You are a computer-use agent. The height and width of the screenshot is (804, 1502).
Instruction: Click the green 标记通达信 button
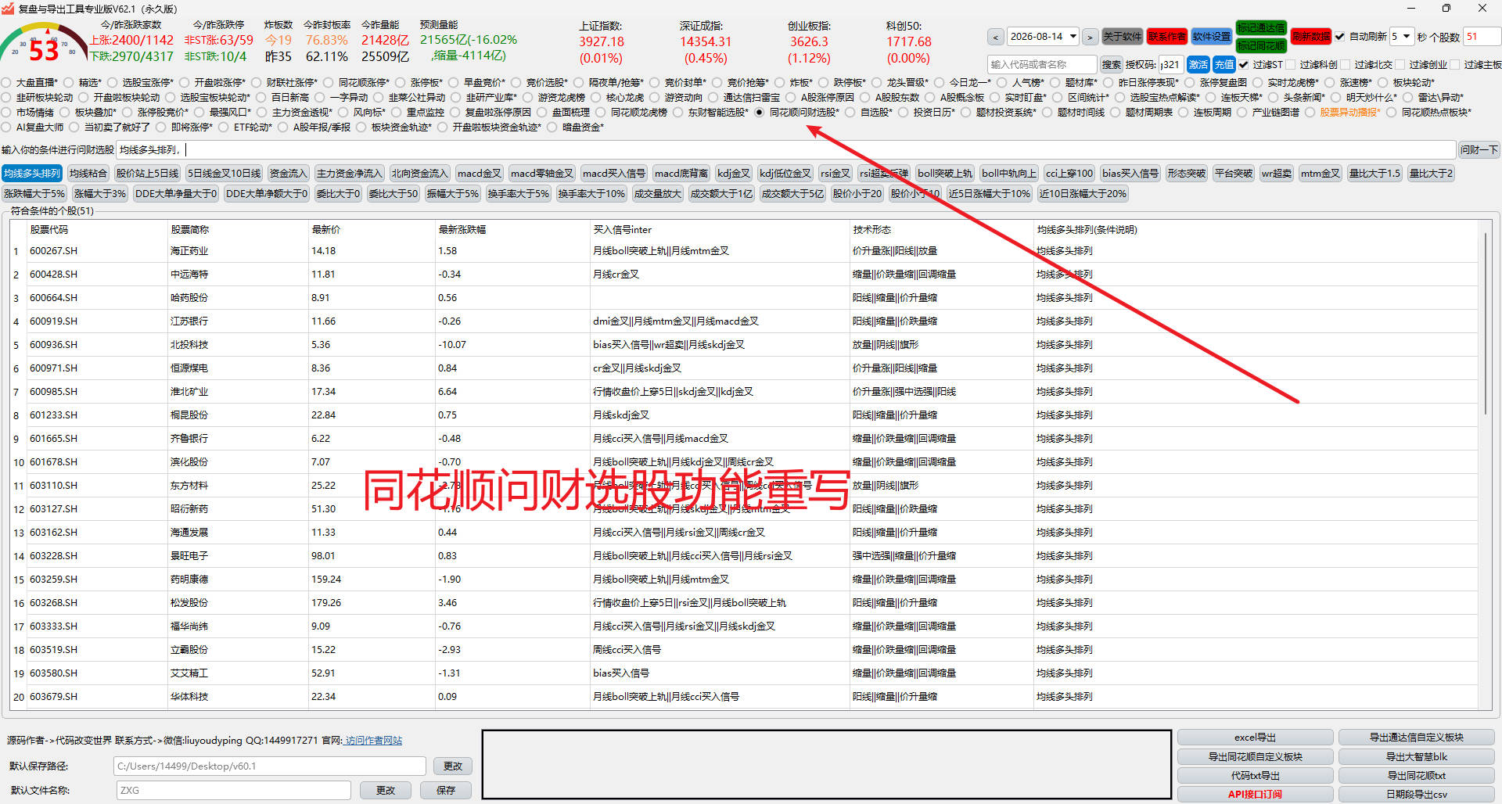click(1261, 28)
